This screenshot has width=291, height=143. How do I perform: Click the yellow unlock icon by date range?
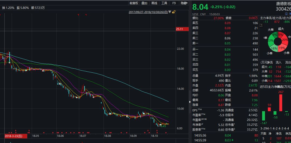174,12
